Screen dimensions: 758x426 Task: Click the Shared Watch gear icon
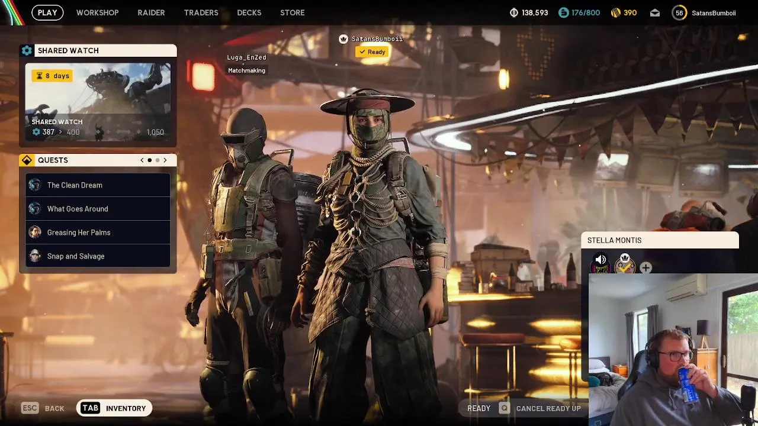27,51
